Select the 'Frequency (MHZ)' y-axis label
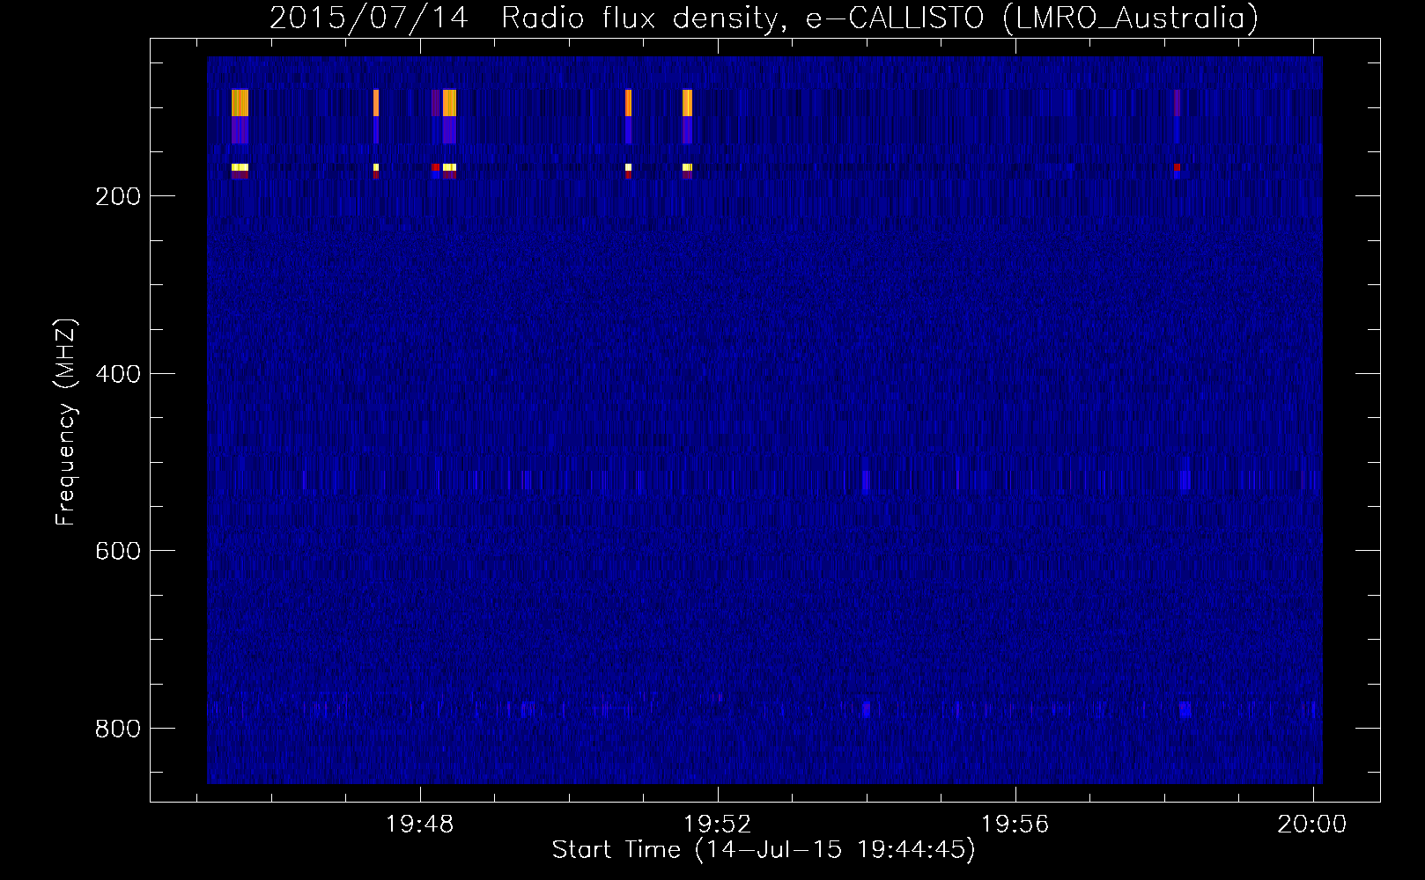This screenshot has height=880, width=1425. tap(66, 422)
